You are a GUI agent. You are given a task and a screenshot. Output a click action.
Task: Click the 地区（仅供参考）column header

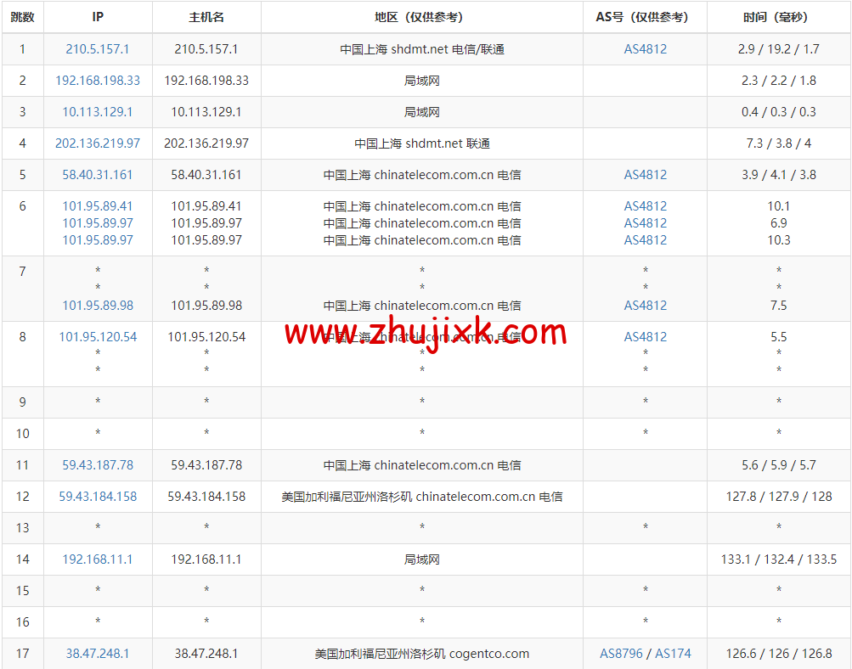coord(422,17)
